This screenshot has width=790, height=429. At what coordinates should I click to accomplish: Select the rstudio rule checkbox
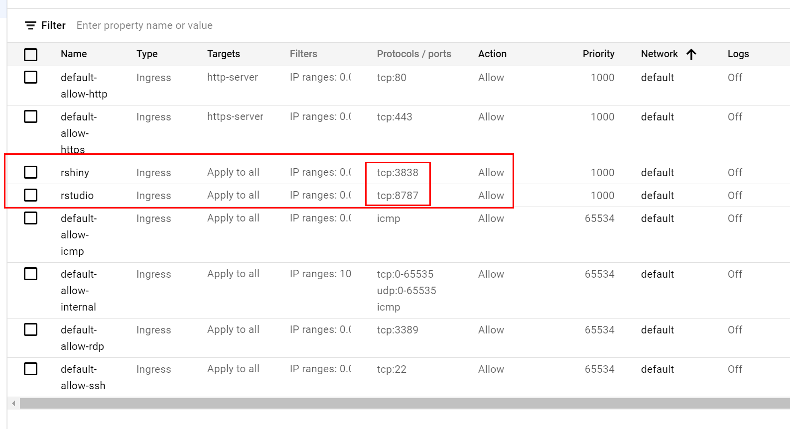31,195
